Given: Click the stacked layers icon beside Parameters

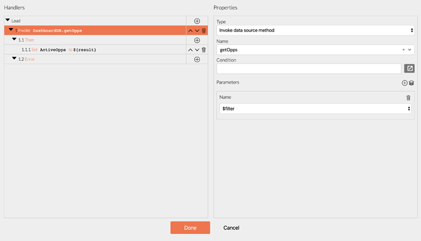Looking at the screenshot, I should pos(411,83).
